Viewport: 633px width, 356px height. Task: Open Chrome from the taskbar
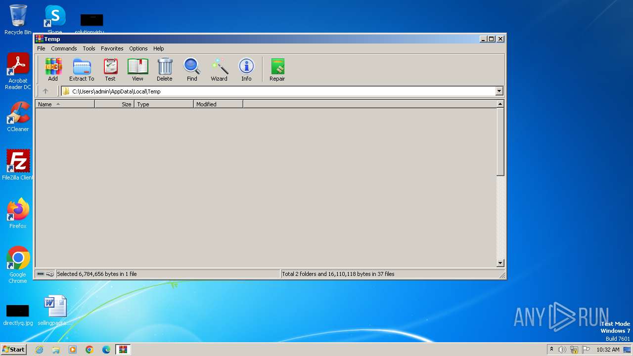point(90,350)
